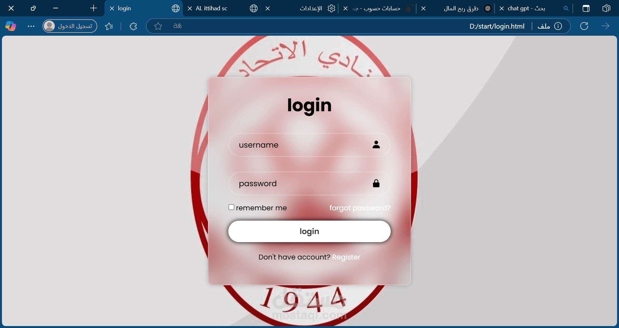Screen dimensions: 619x328
Task: Open the Favorites list icon
Action: pos(109,26)
